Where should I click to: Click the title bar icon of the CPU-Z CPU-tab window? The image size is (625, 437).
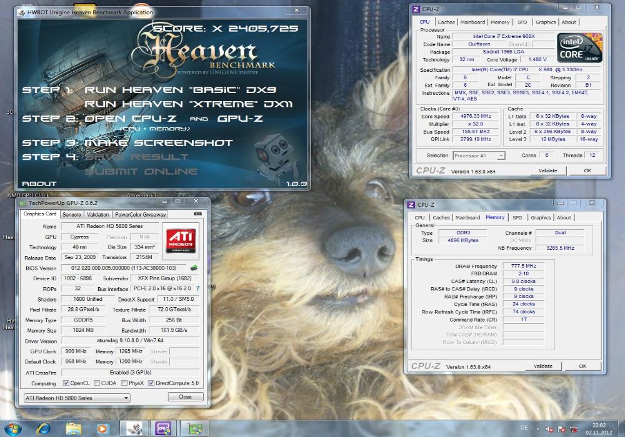tap(416, 9)
